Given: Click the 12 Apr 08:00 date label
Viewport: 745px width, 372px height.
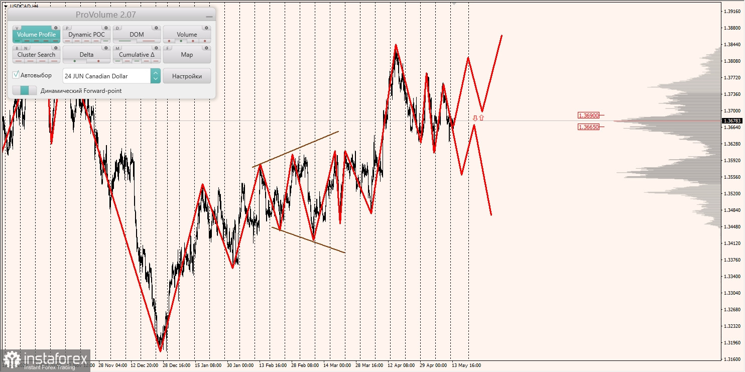Looking at the screenshot, I should coord(401,365).
